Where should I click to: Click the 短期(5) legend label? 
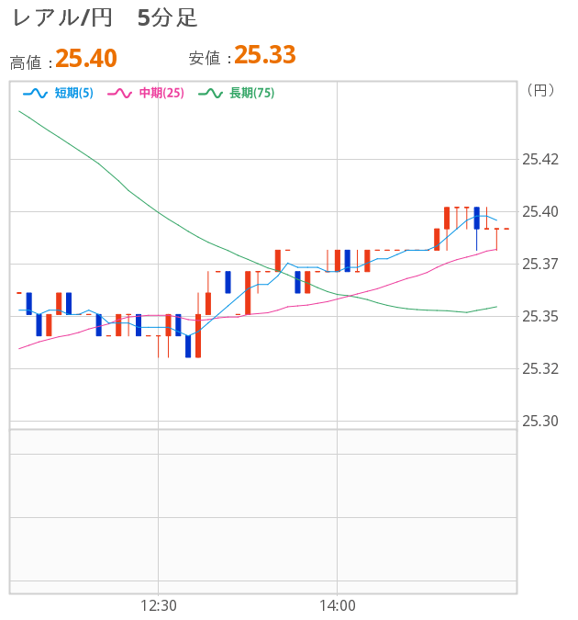[x=74, y=94]
